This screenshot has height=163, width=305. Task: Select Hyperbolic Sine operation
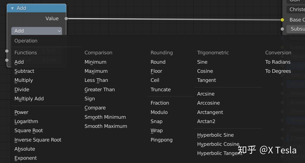[x=215, y=135]
